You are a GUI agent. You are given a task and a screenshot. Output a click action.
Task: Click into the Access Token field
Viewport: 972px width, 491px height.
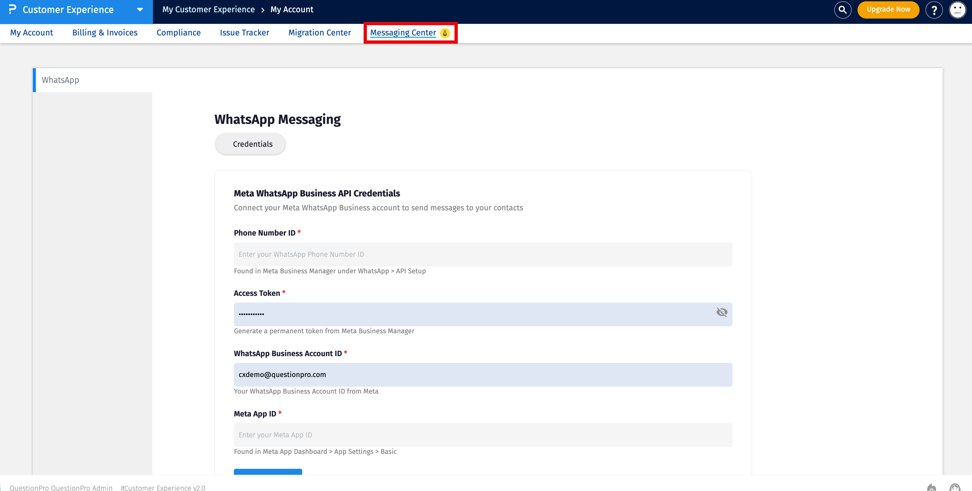pos(483,314)
